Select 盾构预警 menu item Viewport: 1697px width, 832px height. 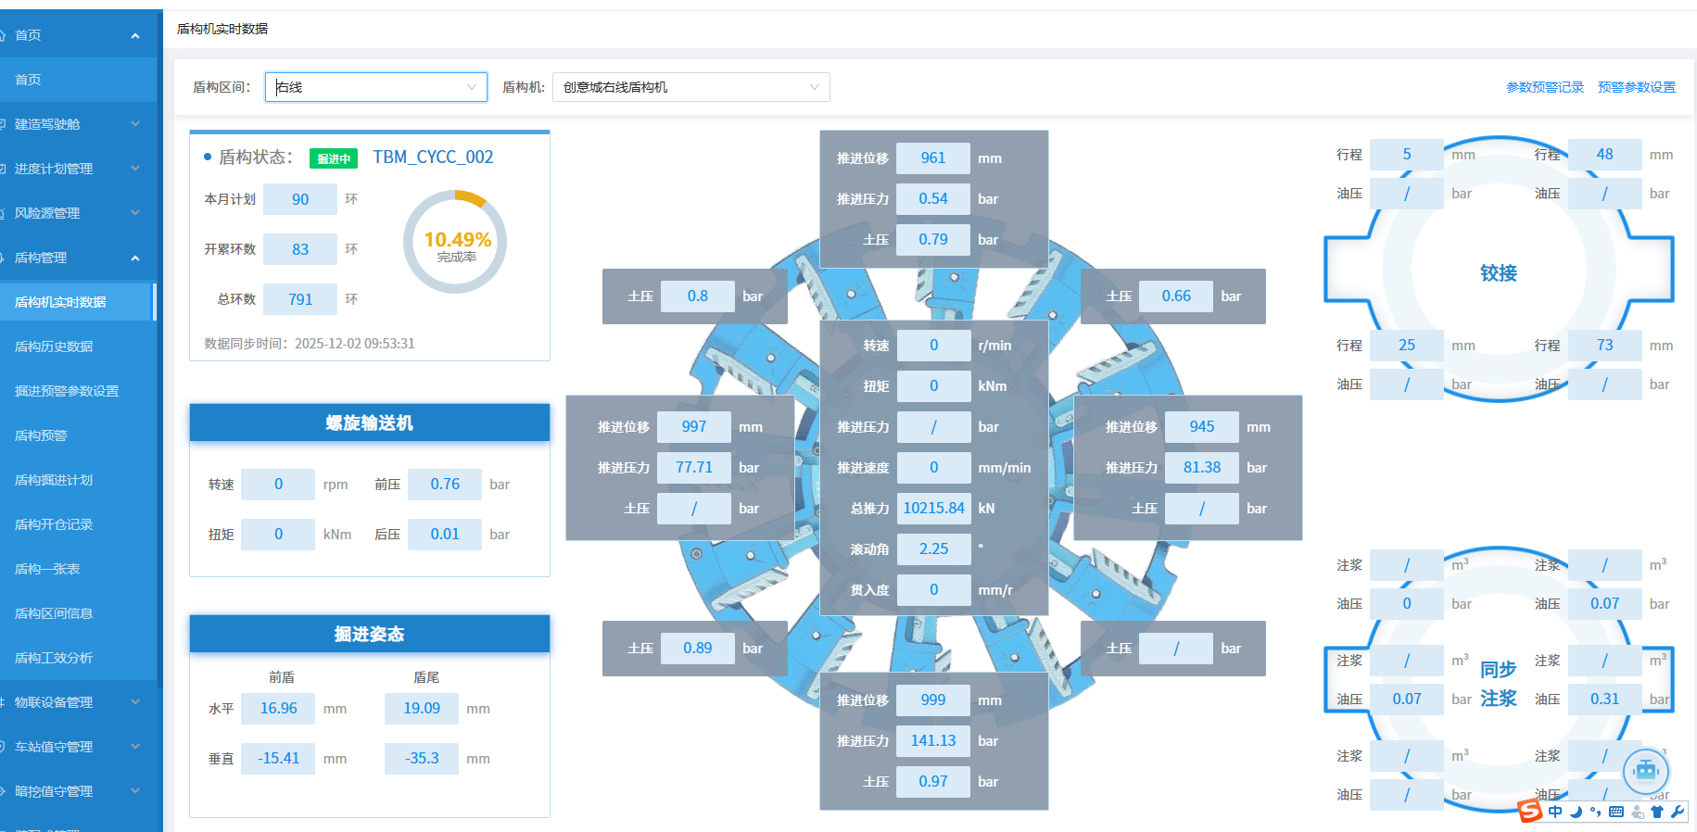[41, 435]
